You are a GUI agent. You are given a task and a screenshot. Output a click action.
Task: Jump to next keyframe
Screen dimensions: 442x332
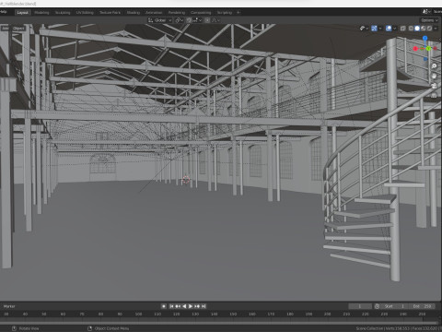point(197,306)
